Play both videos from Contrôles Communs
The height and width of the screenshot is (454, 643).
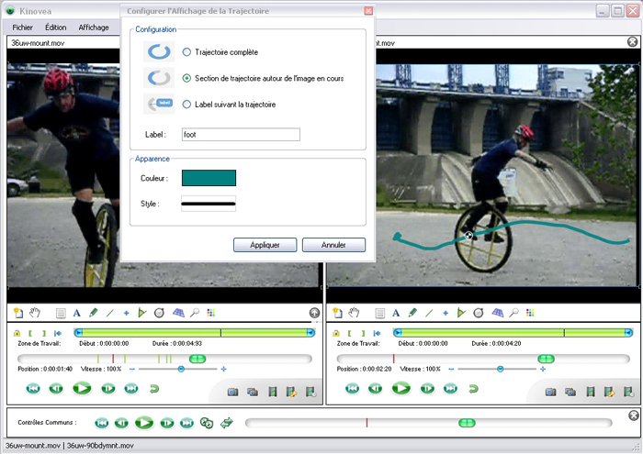tap(143, 423)
